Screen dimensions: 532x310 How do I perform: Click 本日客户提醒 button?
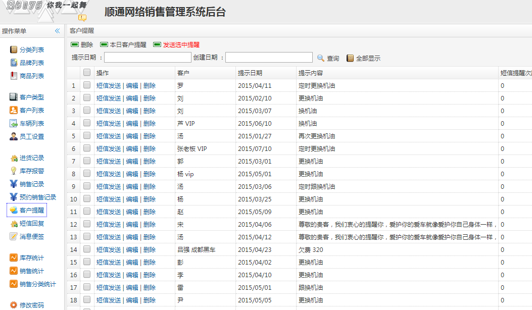(x=128, y=44)
